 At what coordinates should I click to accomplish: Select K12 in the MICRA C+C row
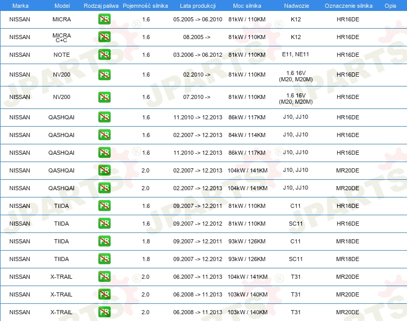[x=296, y=37]
